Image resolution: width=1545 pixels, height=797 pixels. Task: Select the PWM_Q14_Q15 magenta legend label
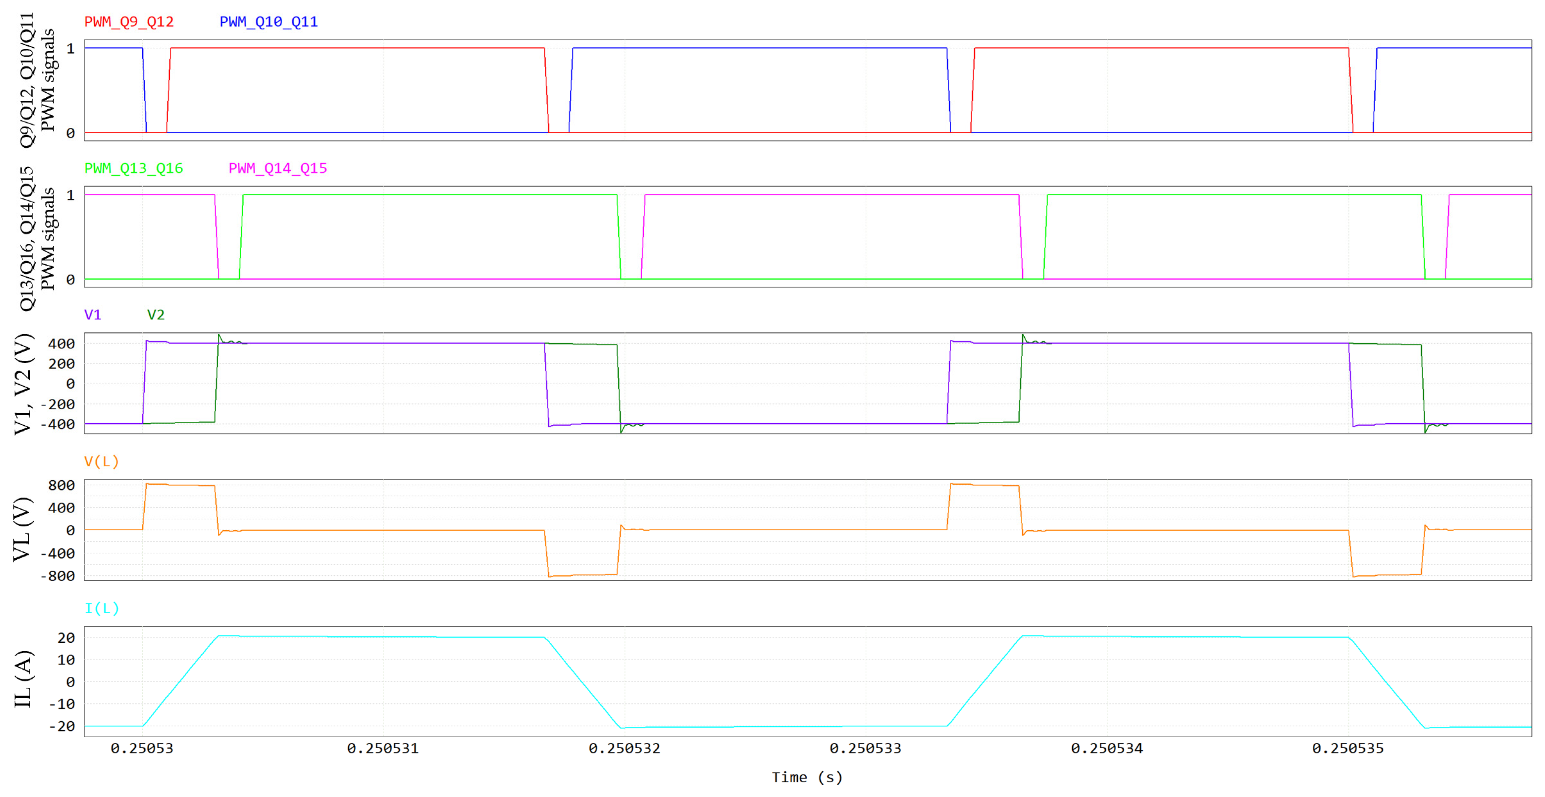point(278,168)
